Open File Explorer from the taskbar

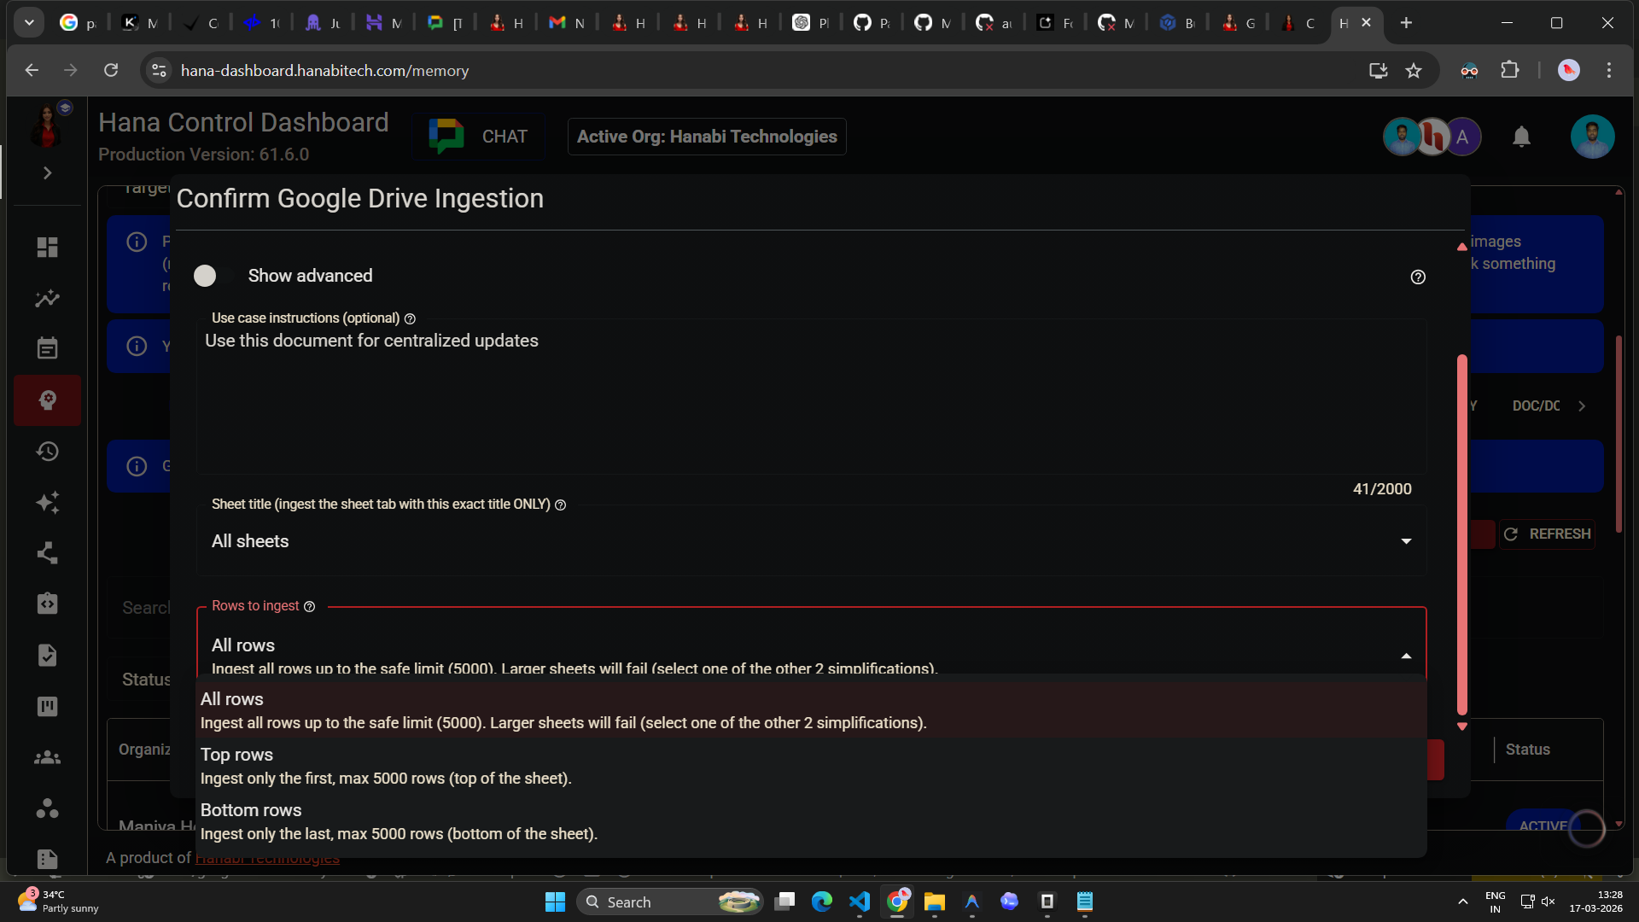click(x=934, y=902)
